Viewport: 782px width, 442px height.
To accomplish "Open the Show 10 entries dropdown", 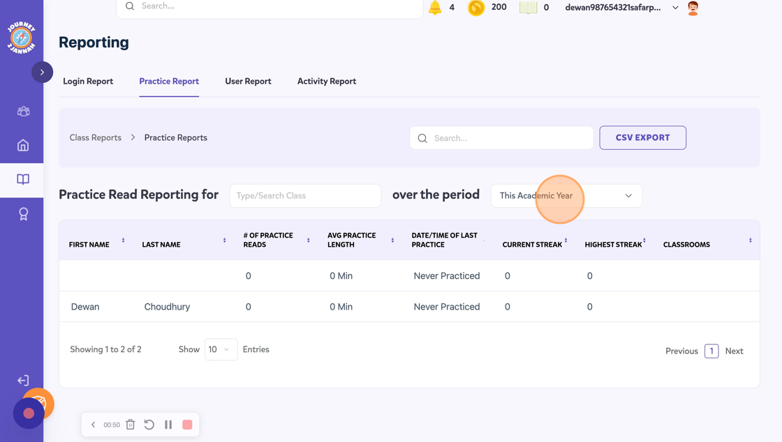I will (x=221, y=349).
